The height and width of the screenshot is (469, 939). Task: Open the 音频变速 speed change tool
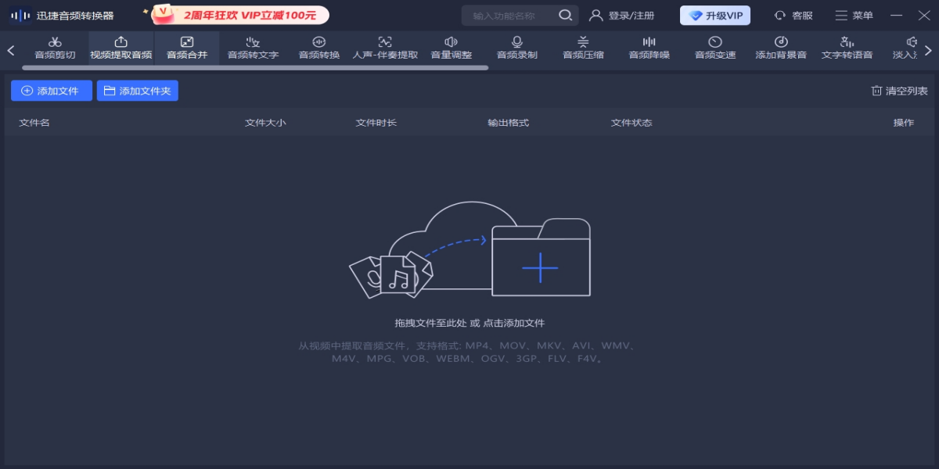(x=715, y=48)
